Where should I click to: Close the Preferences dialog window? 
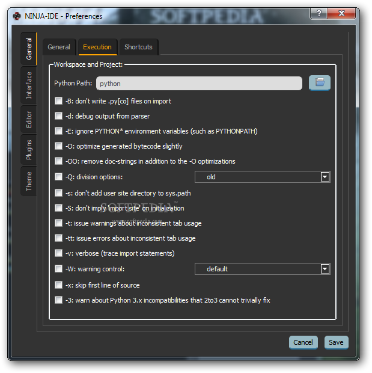click(341, 13)
